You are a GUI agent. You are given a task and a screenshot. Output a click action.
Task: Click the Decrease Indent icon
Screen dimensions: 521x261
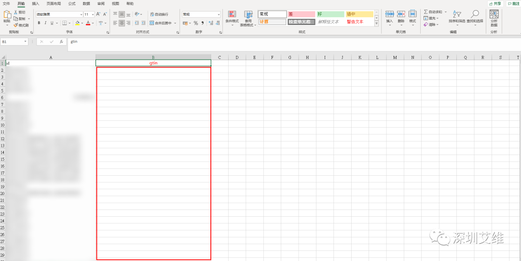[x=137, y=23]
